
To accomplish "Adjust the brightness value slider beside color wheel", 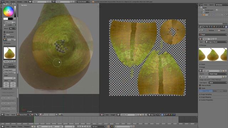I will (x=15, y=11).
